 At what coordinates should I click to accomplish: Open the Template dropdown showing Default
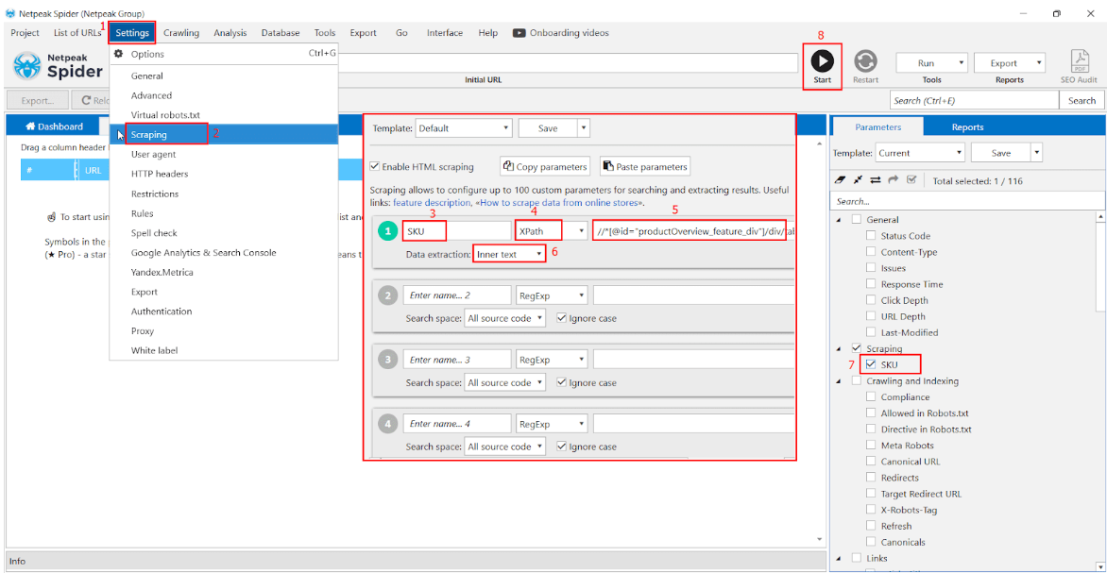(x=464, y=127)
